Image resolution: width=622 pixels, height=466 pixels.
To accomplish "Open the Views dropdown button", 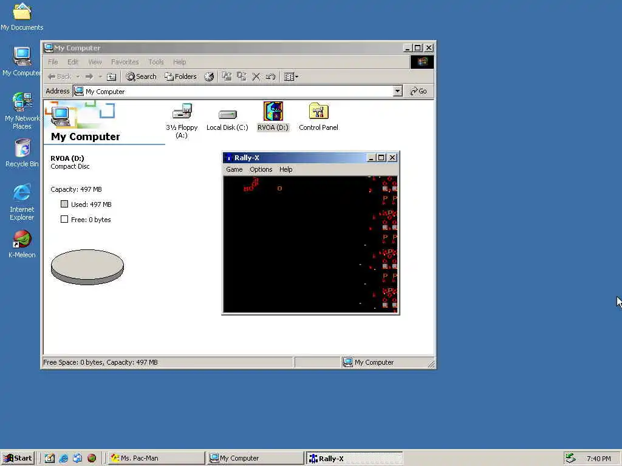I will coord(292,76).
